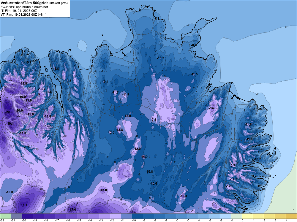Image resolution: width=297 pixels, height=222 pixels.
Task: Select the -18 color scale swatch
Action: [x=49, y=216]
